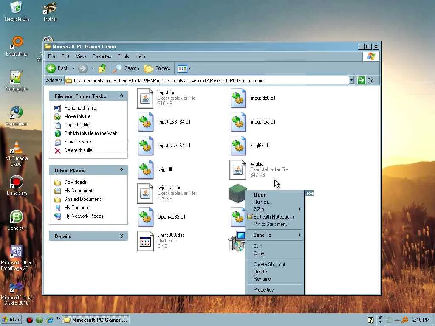The width and height of the screenshot is (435, 326).
Task: Click Publish this file to the Web
Action: [91, 133]
